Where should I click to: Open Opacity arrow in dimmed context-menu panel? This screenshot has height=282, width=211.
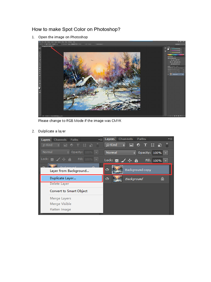pyautogui.click(x=96, y=152)
